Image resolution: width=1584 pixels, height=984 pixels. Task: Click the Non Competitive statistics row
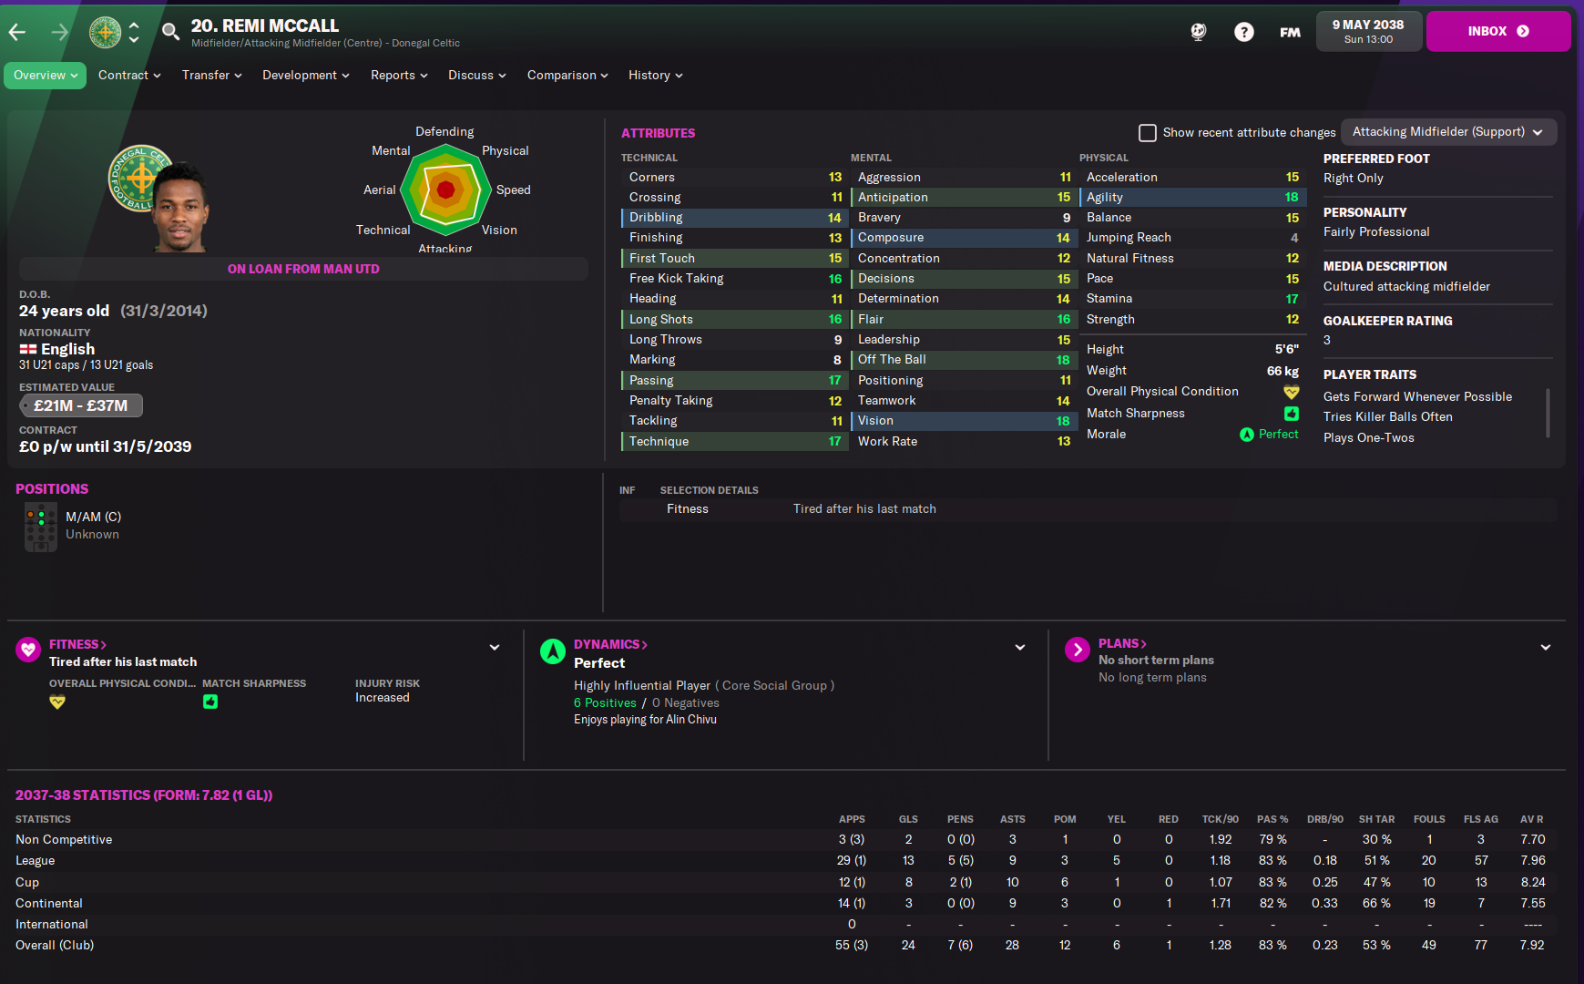pyautogui.click(x=786, y=840)
